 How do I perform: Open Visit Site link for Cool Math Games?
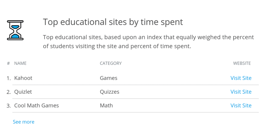pos(241,105)
